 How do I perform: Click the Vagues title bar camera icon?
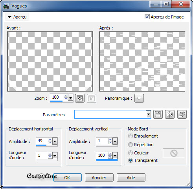tap(6, 6)
